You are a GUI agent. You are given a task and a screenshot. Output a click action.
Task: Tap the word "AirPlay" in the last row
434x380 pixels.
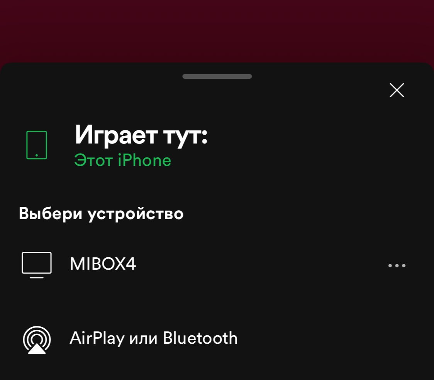(97, 338)
